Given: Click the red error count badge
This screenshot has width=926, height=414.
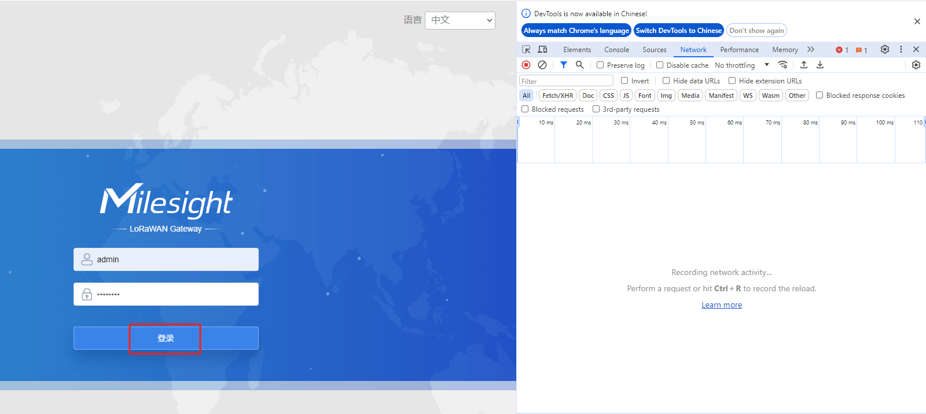Looking at the screenshot, I should [x=842, y=50].
